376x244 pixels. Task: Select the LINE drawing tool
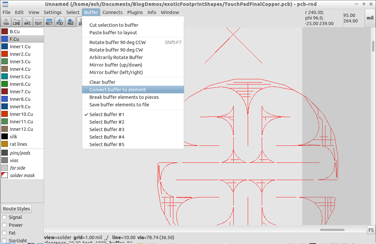click(x=17, y=22)
